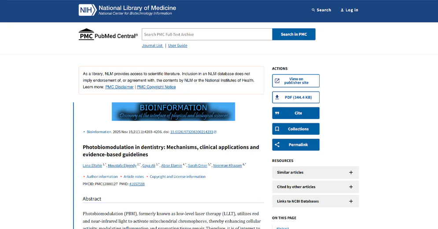Screen dimensions: 438x229
Task: Open author Abrar Elamin's link
Action: point(172,166)
